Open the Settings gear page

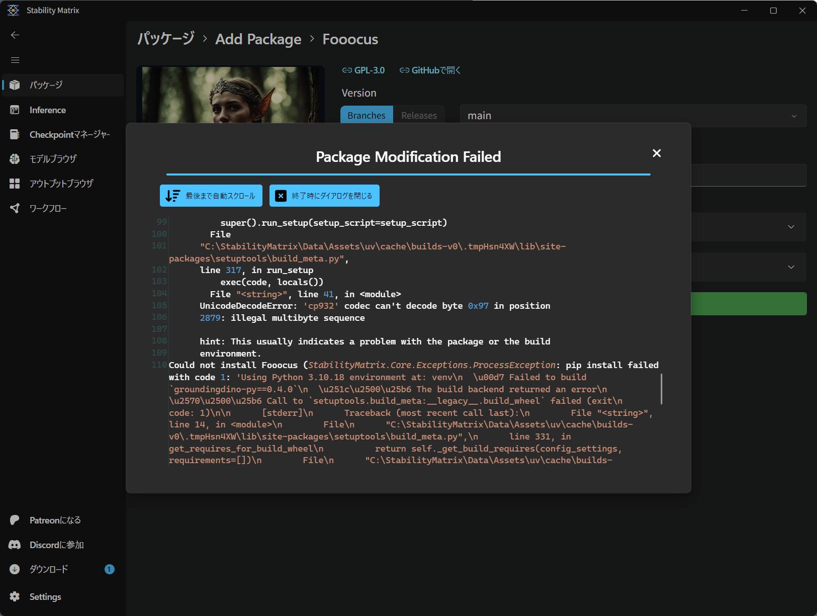click(45, 597)
